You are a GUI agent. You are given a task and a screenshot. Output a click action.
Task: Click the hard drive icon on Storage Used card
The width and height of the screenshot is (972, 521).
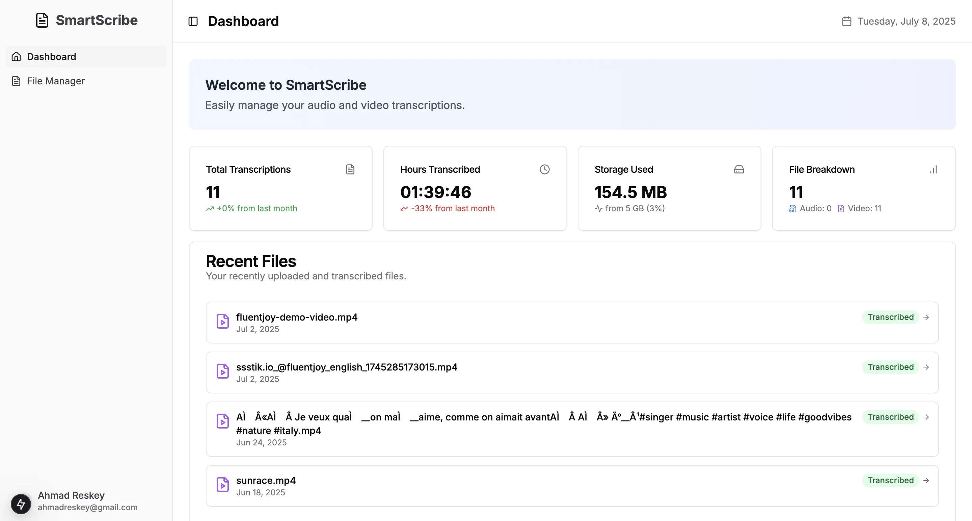739,169
